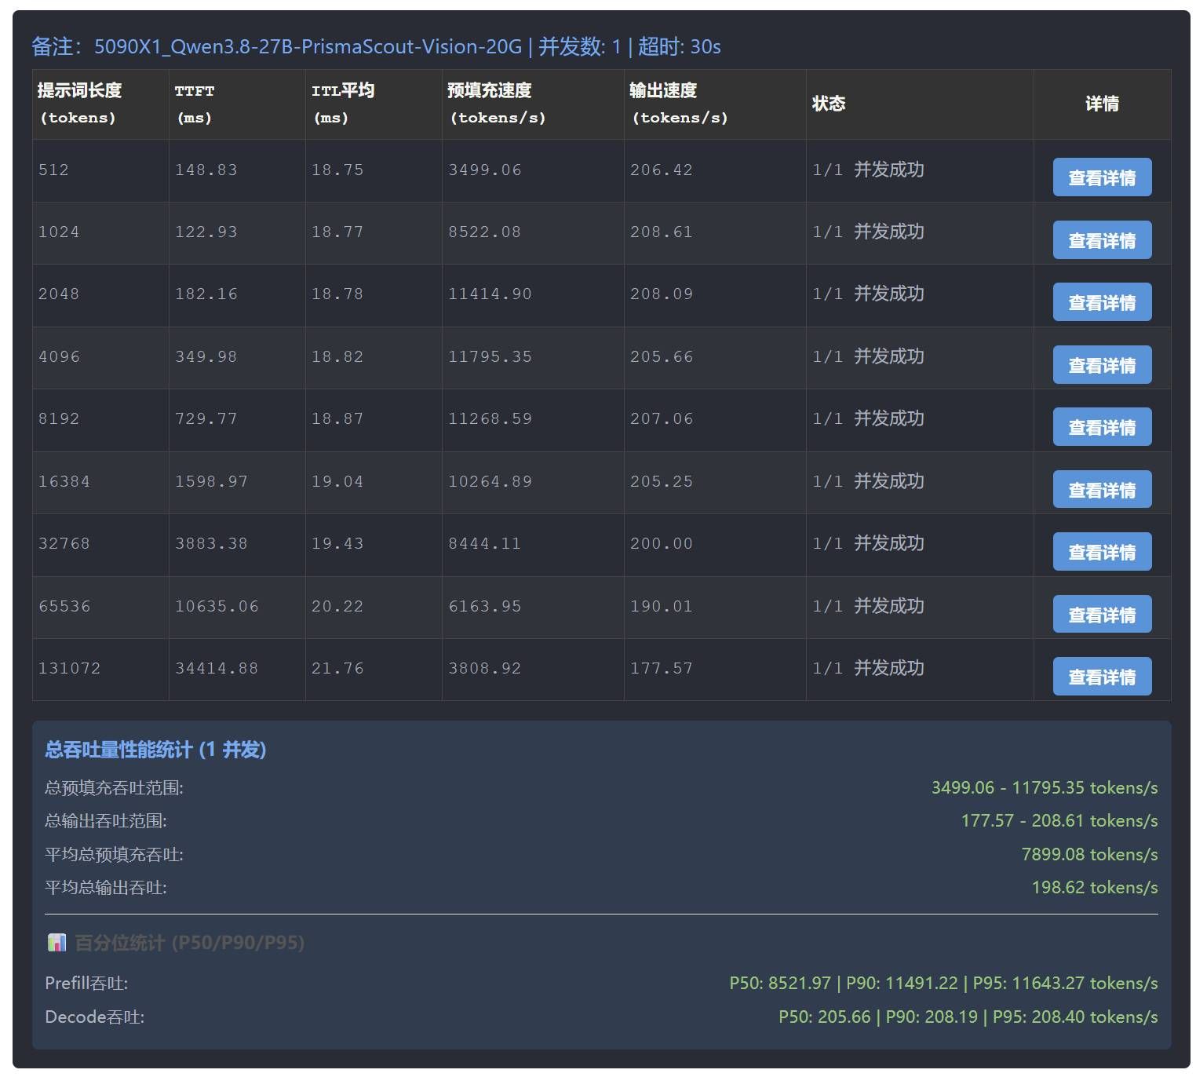Click prefill speed value 11268.59
This screenshot has height=1077, width=1196.
[x=490, y=418]
